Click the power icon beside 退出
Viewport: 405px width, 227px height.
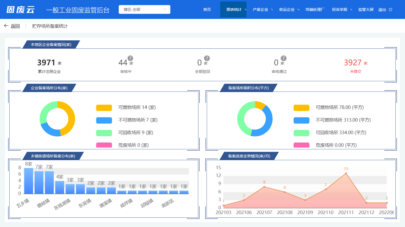pos(391,10)
